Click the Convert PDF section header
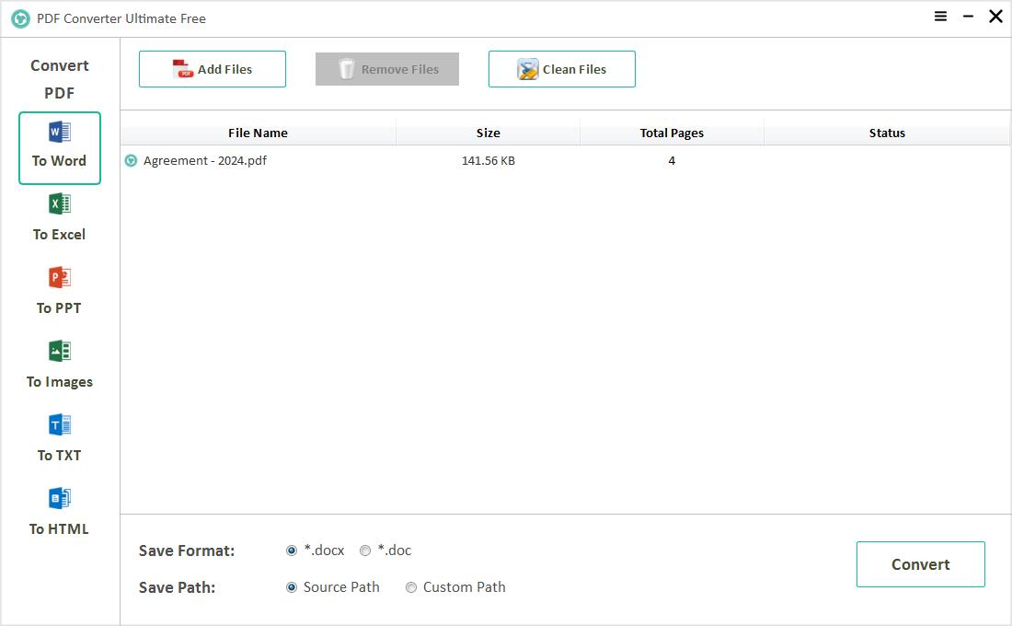Image resolution: width=1012 pixels, height=626 pixels. pyautogui.click(x=59, y=79)
